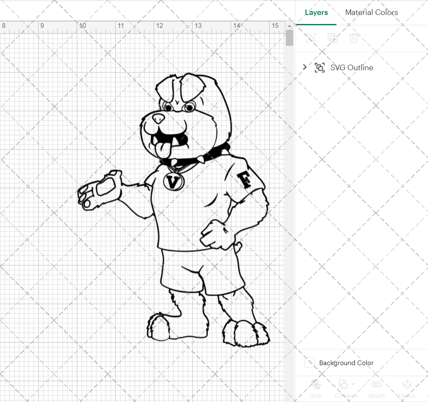Image resolution: width=428 pixels, height=402 pixels.
Task: Click the Background Color label
Action: (x=346, y=363)
